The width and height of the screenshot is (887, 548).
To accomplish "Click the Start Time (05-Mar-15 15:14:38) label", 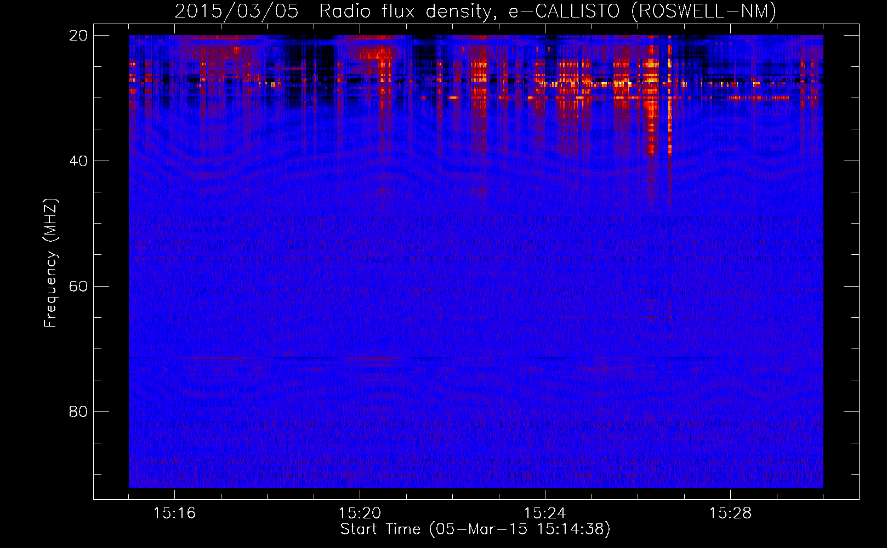I will click(475, 529).
